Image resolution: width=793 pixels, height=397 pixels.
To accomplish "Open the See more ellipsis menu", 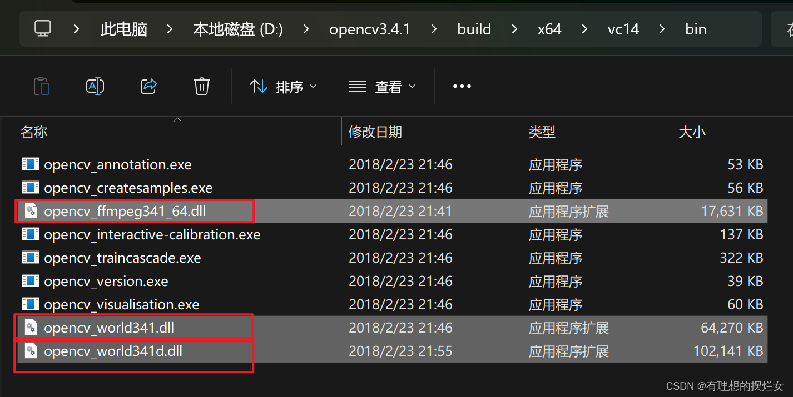I will pos(462,86).
